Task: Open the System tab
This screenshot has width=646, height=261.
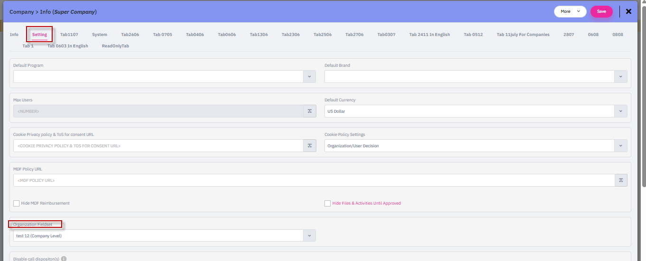Action: (x=100, y=35)
